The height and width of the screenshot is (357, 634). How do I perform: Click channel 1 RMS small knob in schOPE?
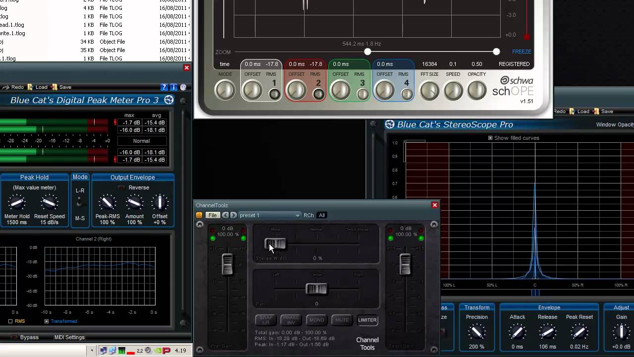click(x=274, y=94)
